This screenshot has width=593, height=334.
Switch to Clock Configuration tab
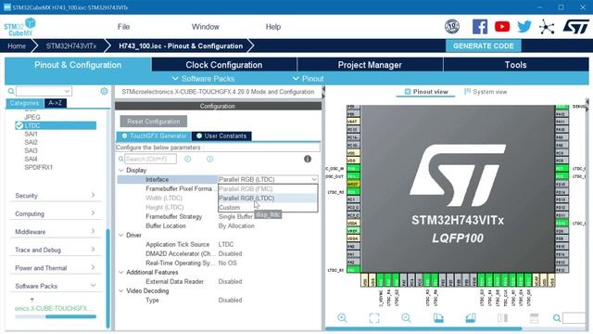tap(224, 65)
